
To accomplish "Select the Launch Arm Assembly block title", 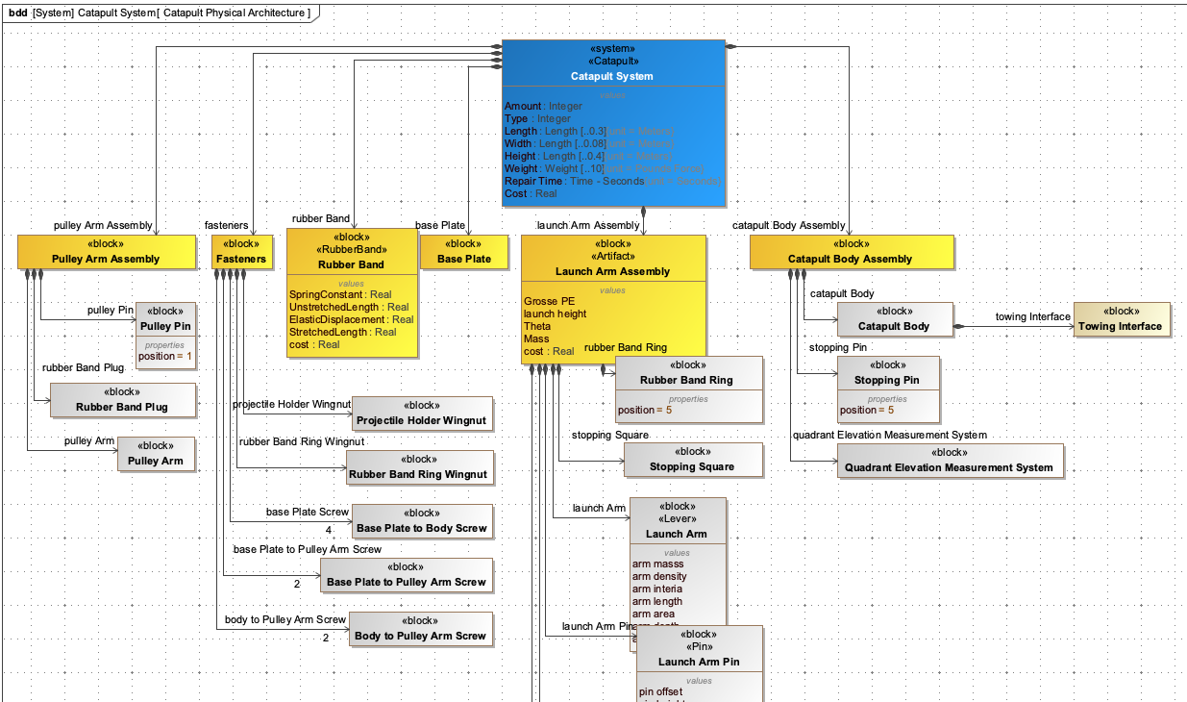I will (x=612, y=271).
